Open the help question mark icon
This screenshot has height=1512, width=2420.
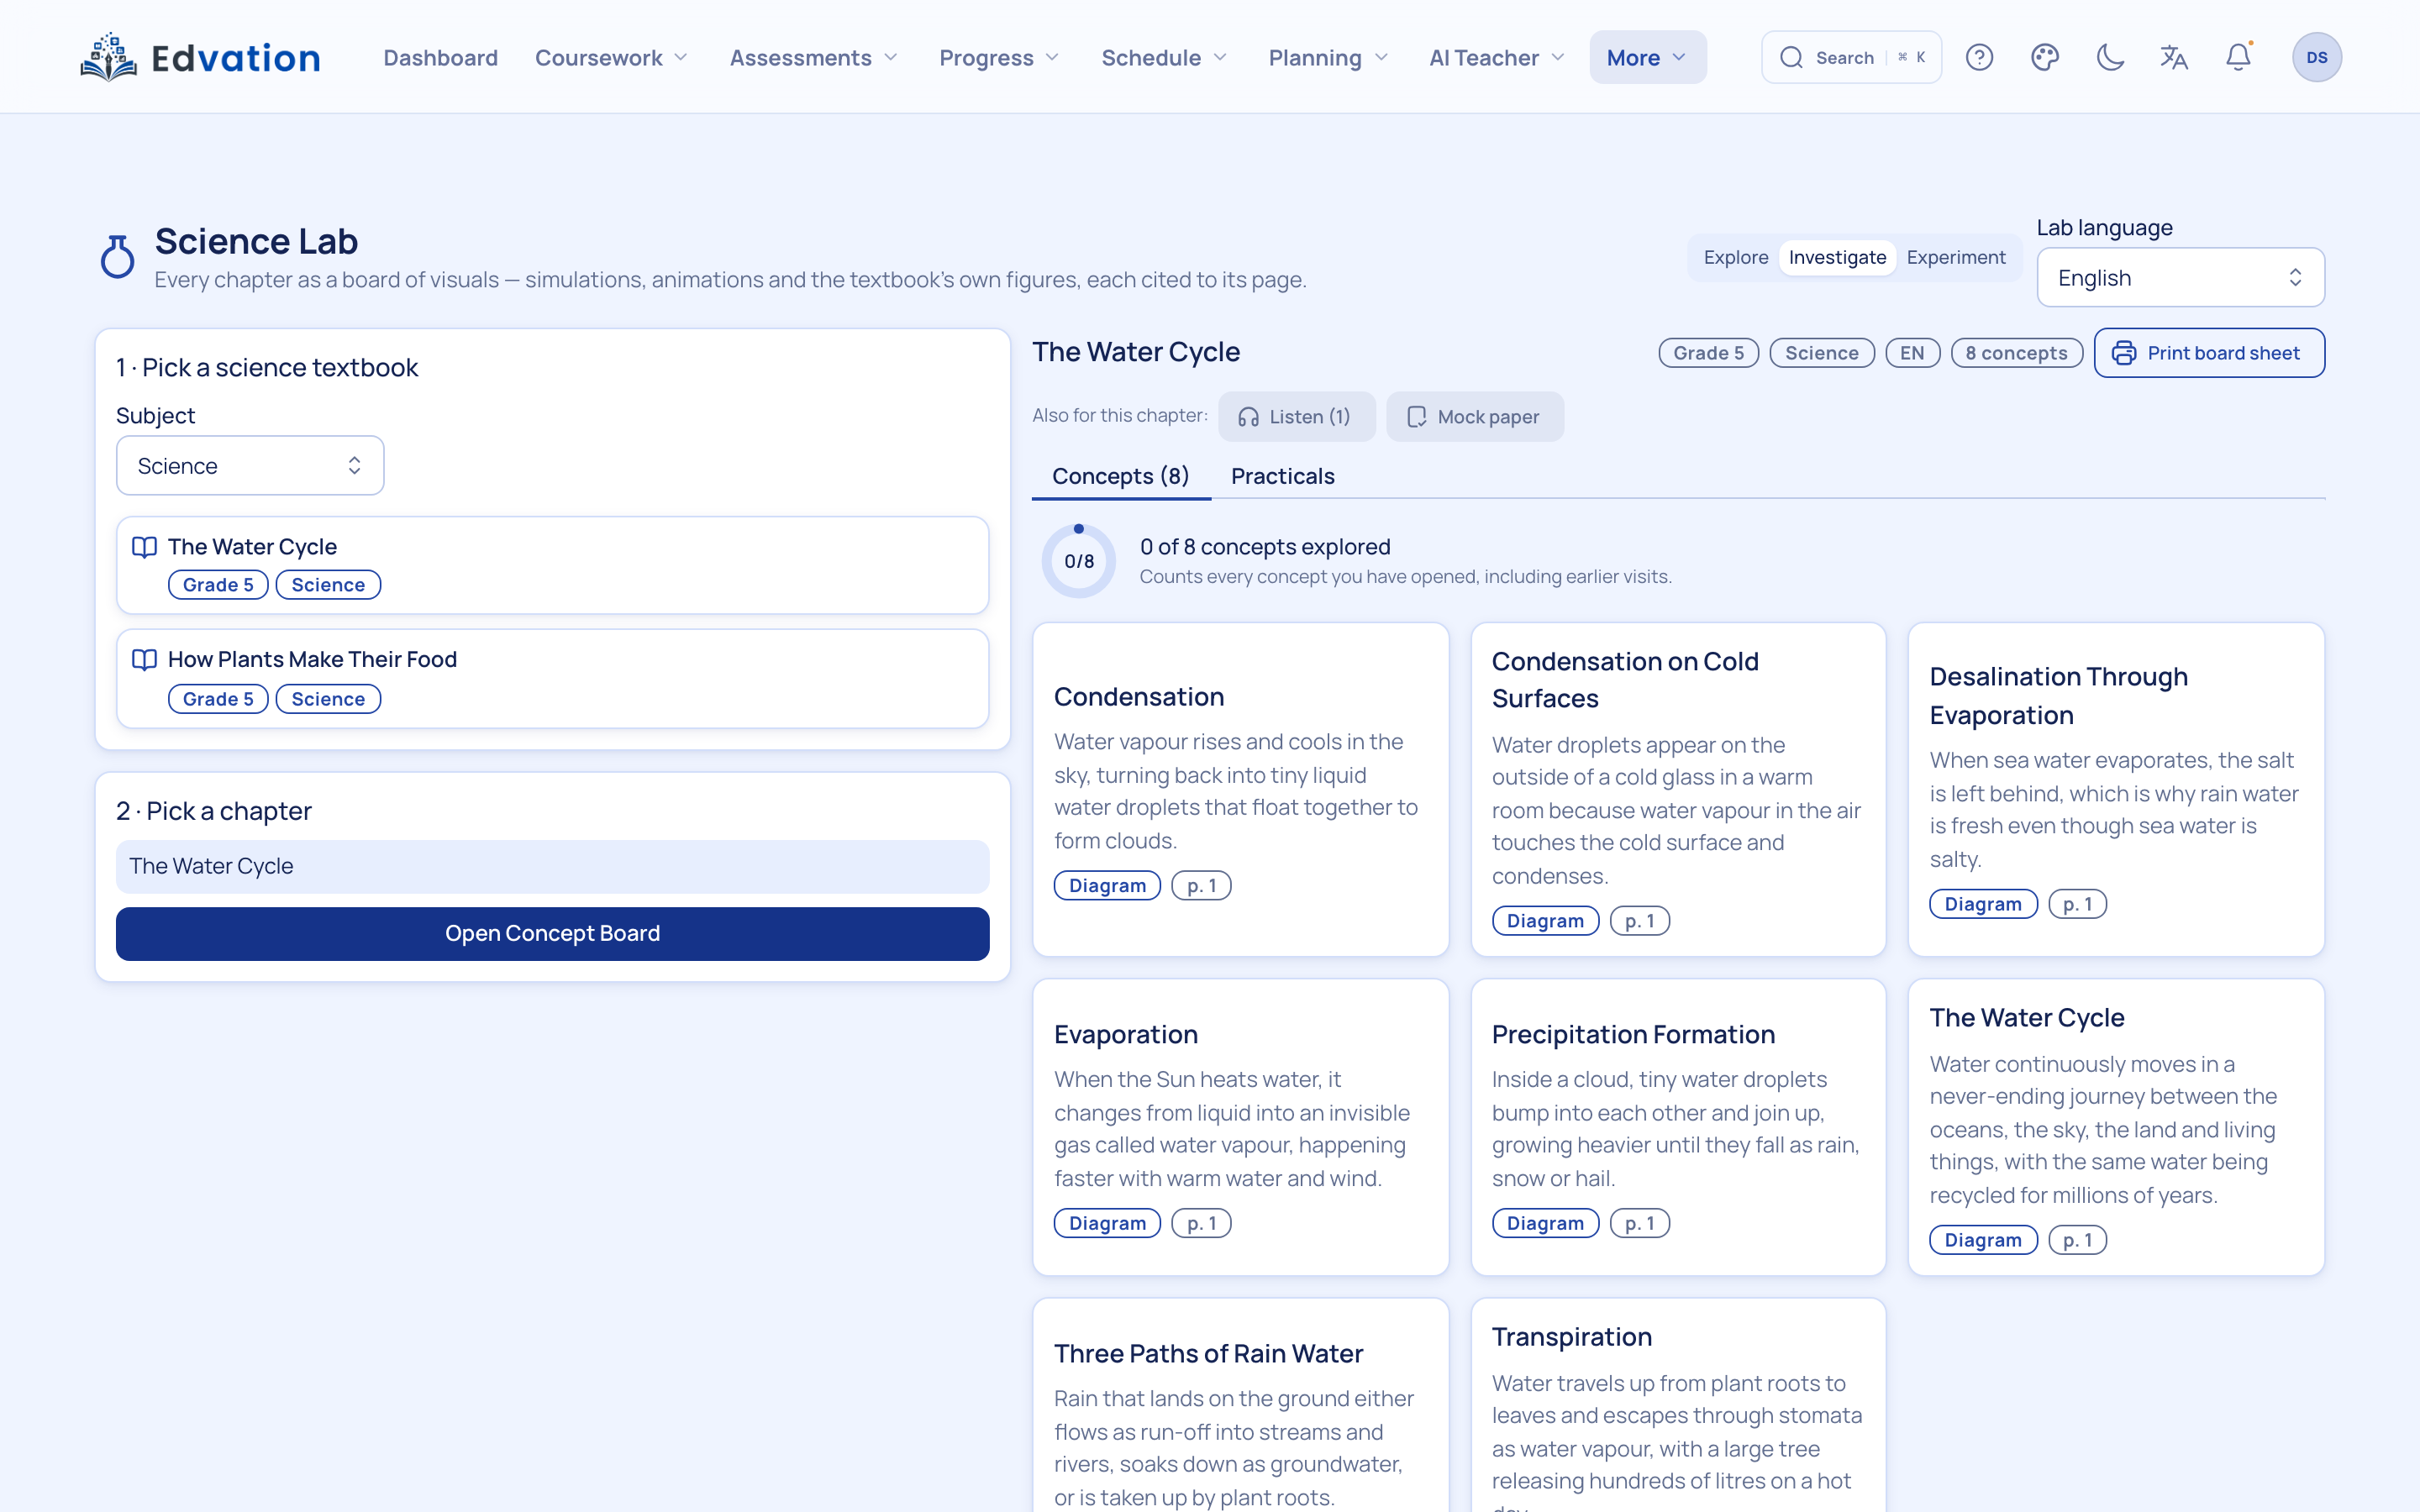pyautogui.click(x=1979, y=57)
